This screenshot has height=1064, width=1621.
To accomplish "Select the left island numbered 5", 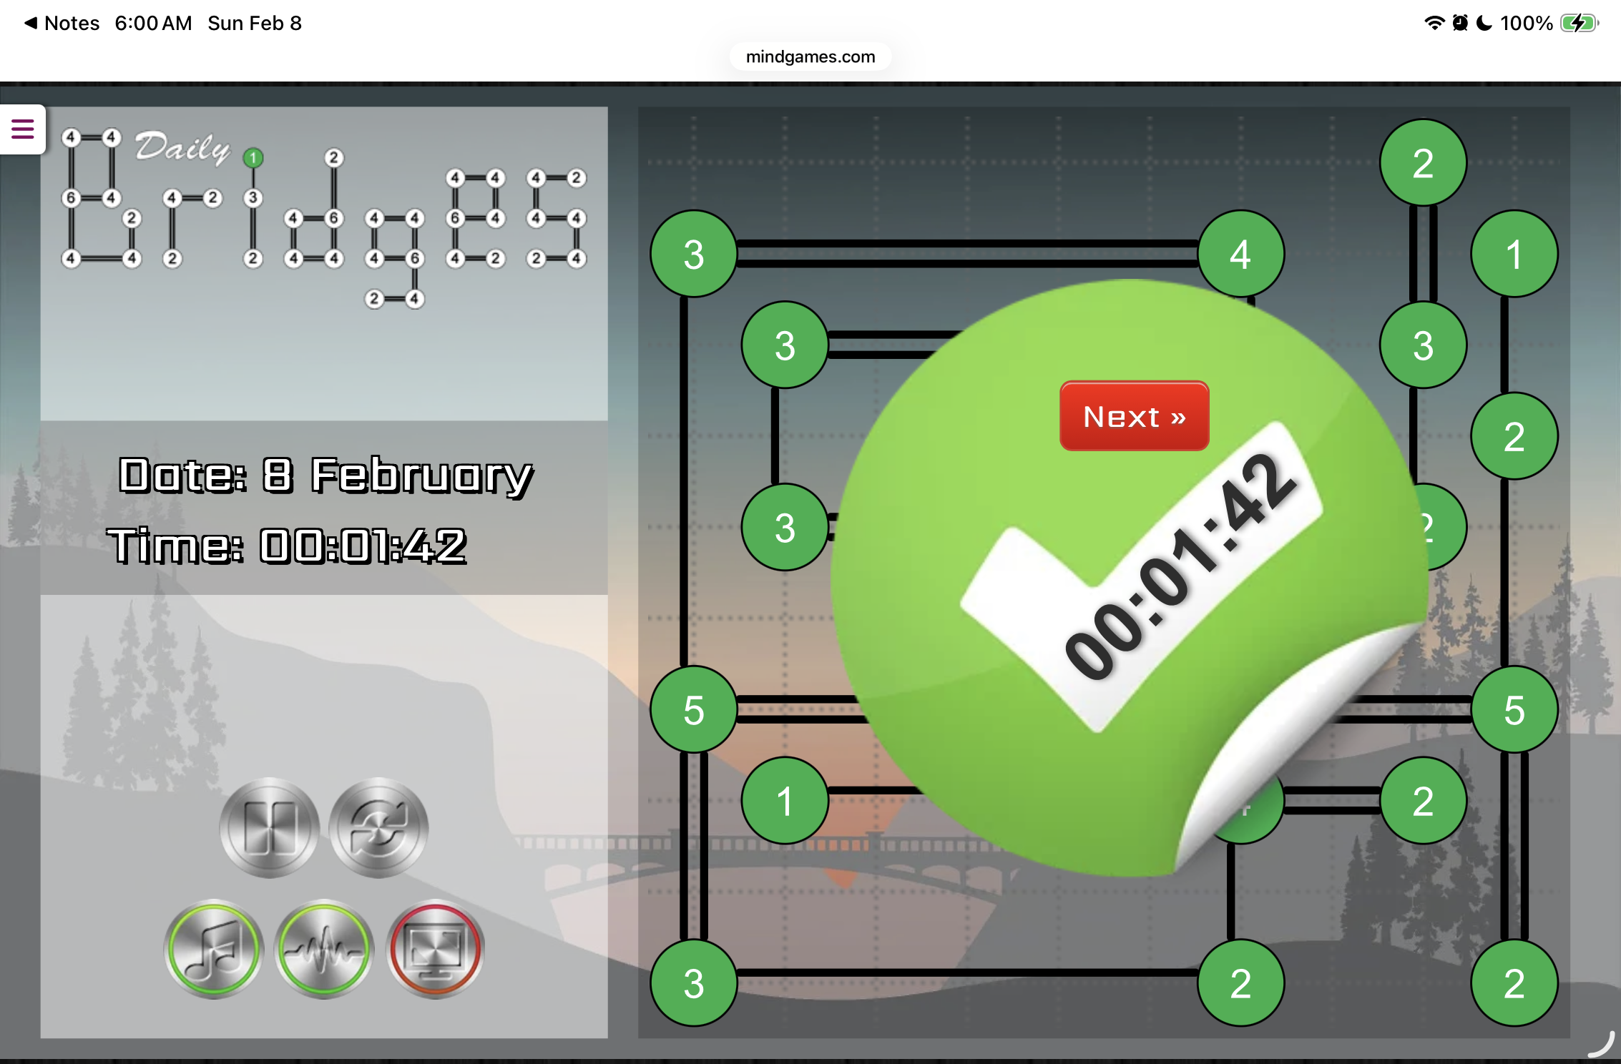I will click(693, 709).
